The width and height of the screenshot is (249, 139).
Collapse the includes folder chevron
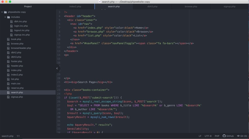point(5,17)
